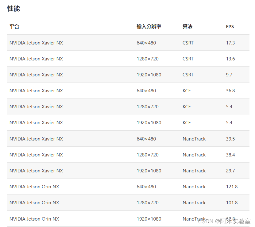Click the 101.8 FPS value
The image size is (255, 227).
pos(232,203)
